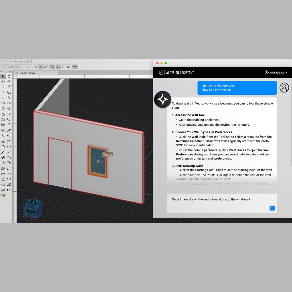This screenshot has height=292, width=292.
Task: Select the Oval tool
Action: pyautogui.click(x=9, y=109)
